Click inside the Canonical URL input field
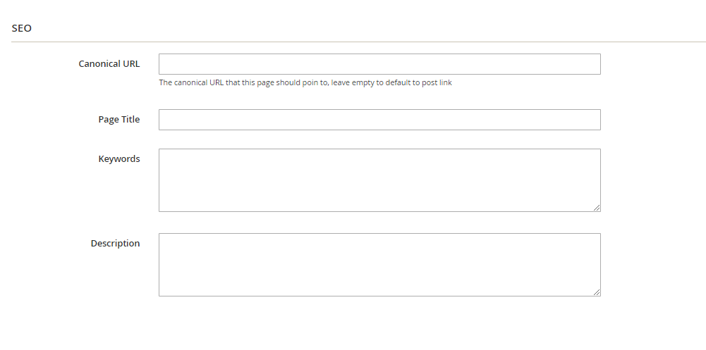The image size is (706, 350). click(x=379, y=64)
